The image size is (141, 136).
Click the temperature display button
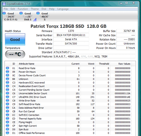click(x=15, y=54)
